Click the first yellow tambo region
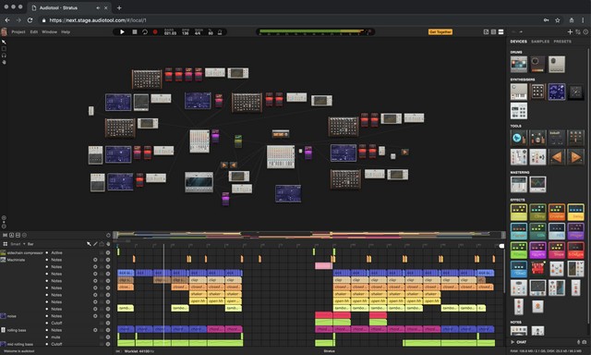 click(126, 308)
